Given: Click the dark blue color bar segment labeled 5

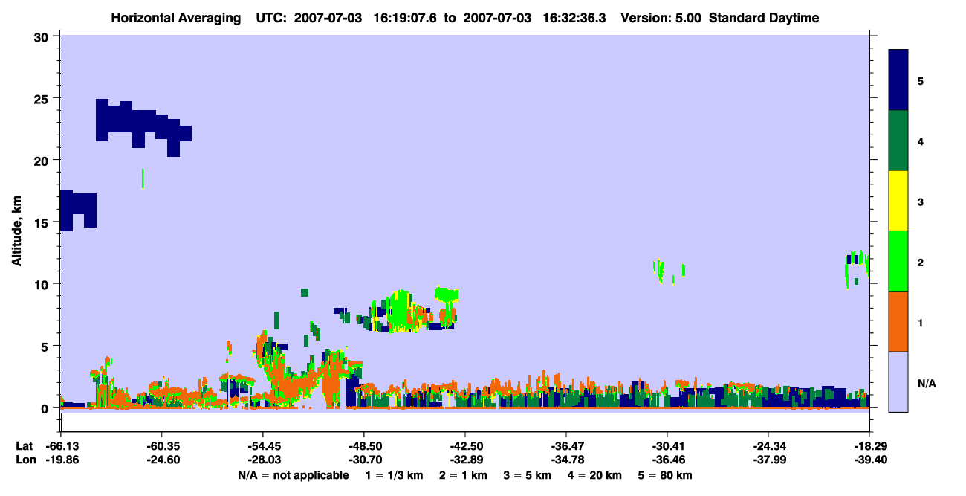Looking at the screenshot, I should tap(898, 80).
